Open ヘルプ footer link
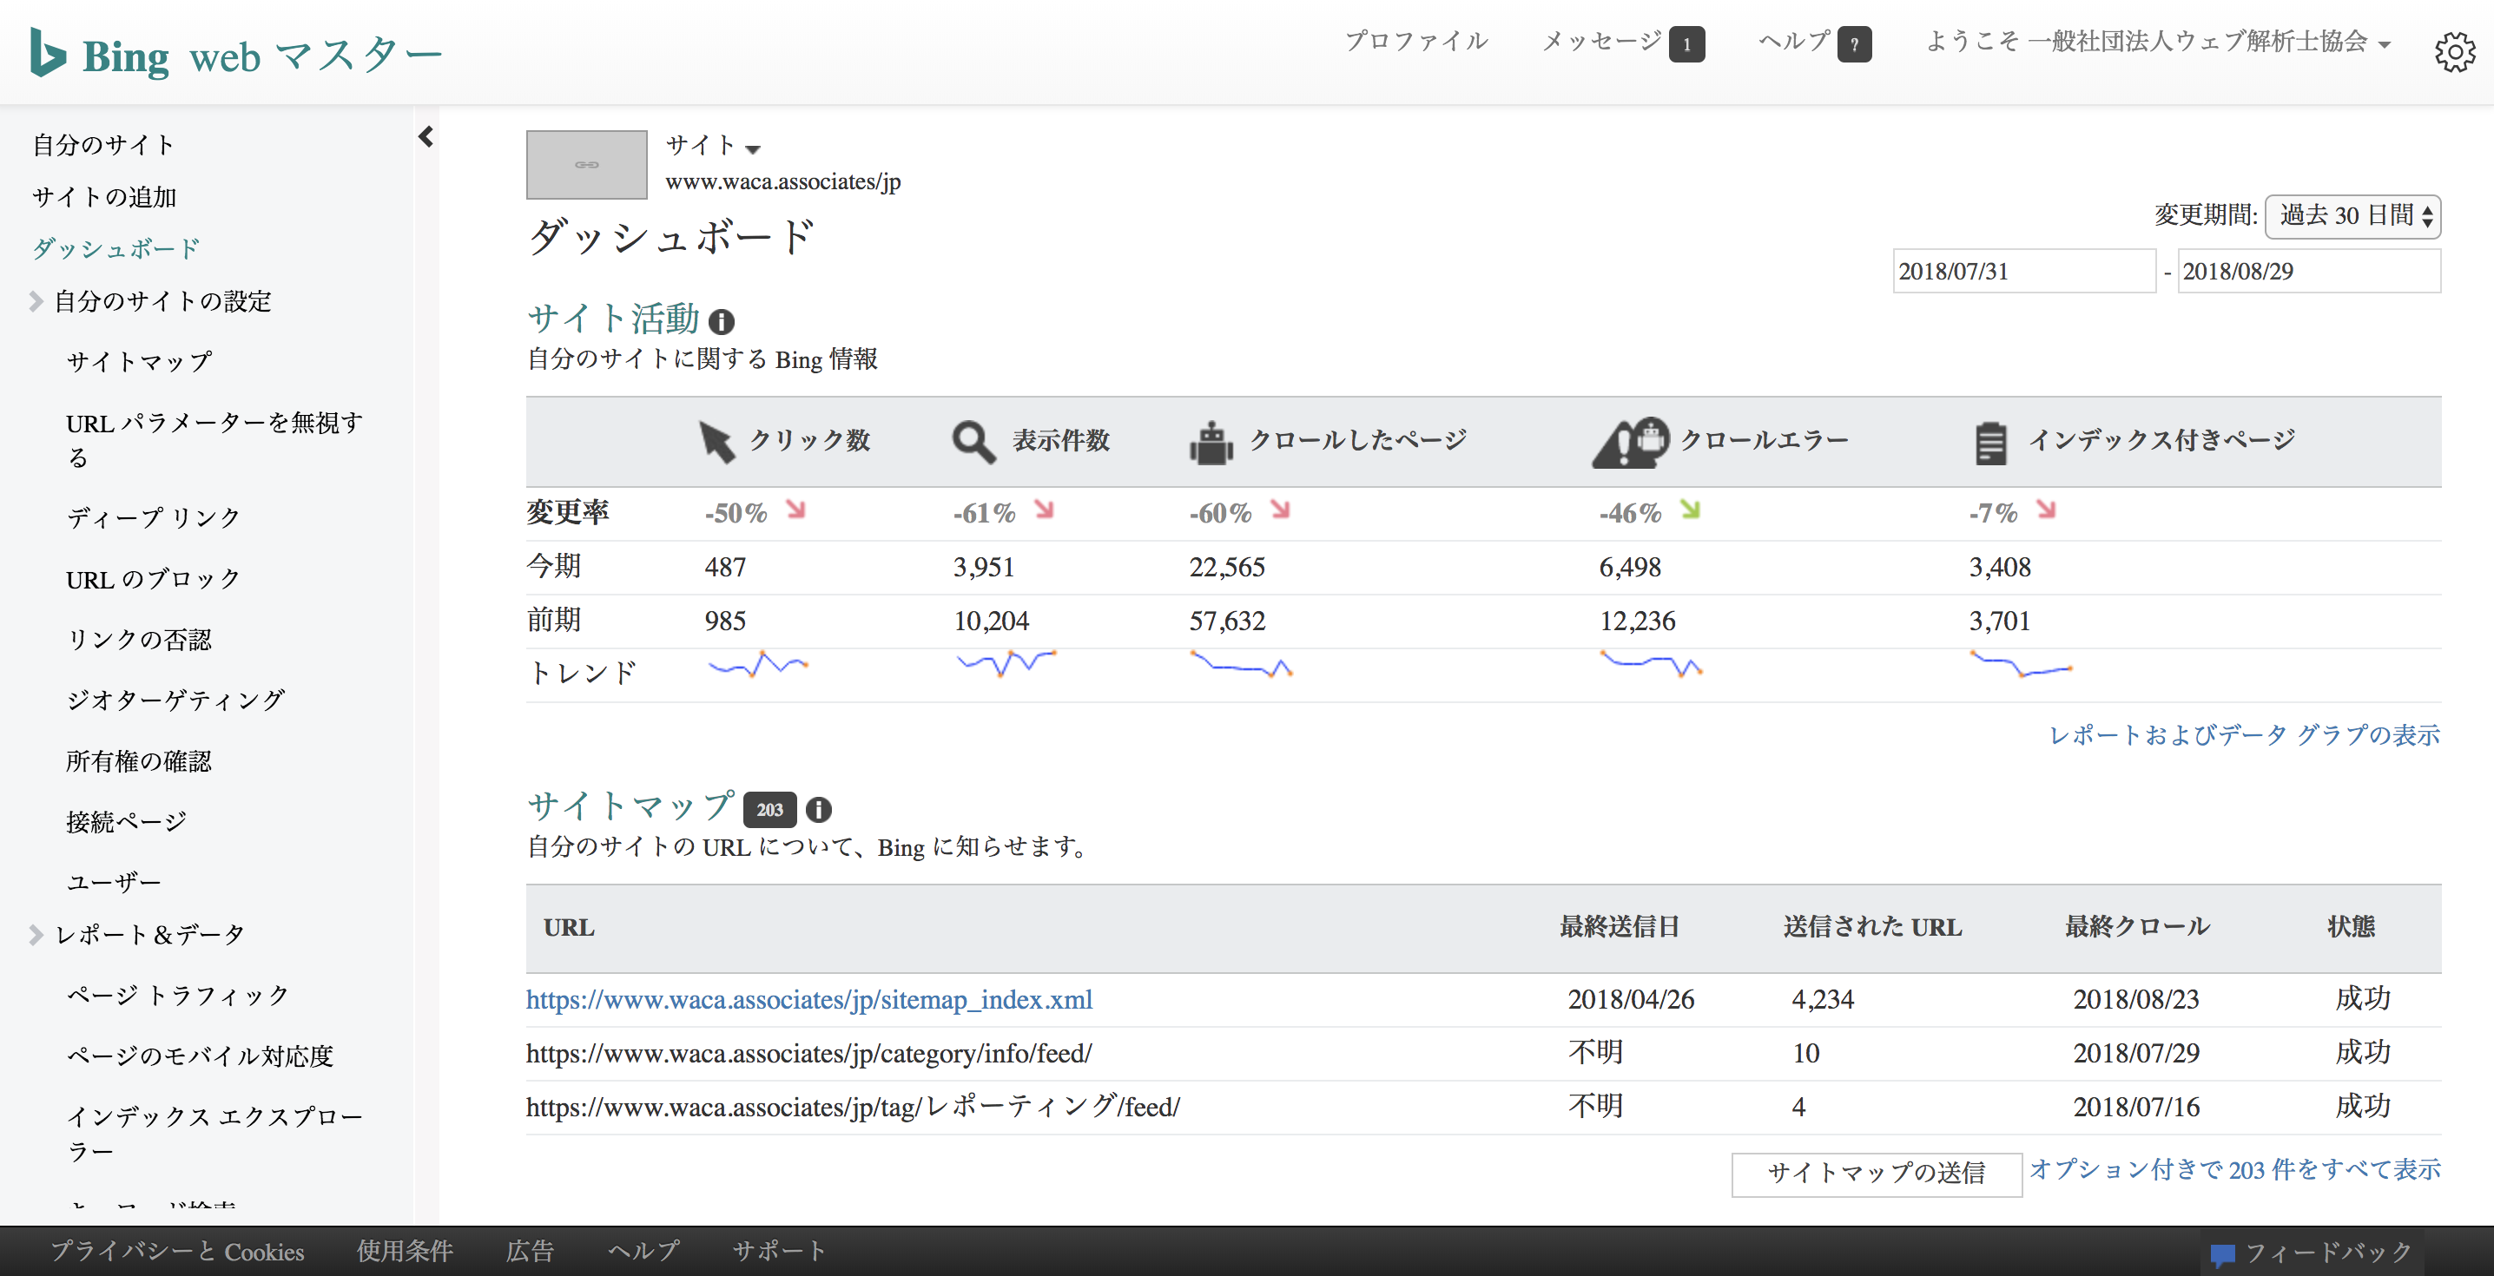Screen dimensions: 2494x1276 click(643, 1252)
